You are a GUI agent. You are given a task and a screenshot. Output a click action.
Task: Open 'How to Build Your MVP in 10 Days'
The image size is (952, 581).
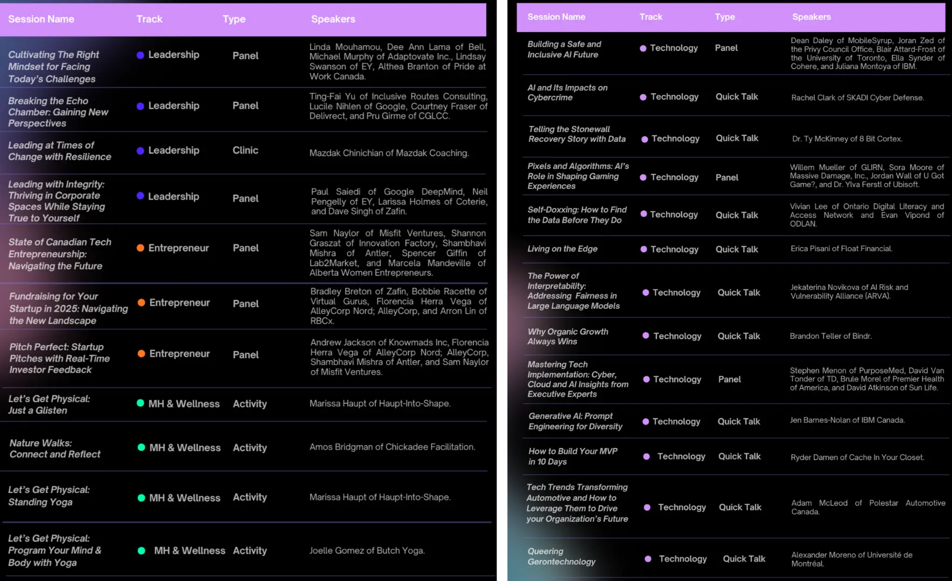572,456
